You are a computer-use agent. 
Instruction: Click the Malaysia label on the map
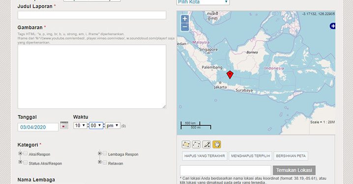tap(201, 42)
